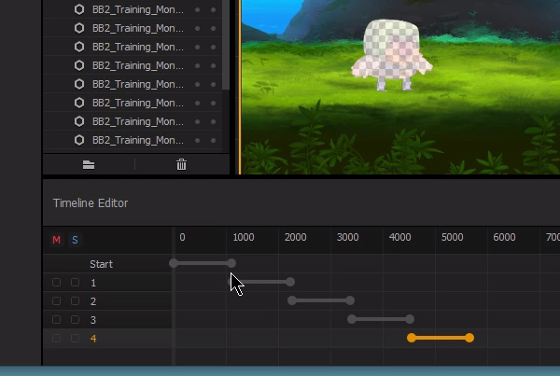Toggle the blue S solo header button
The width and height of the screenshot is (560, 376).
point(75,240)
